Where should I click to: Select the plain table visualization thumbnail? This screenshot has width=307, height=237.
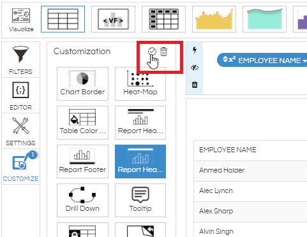[63, 19]
